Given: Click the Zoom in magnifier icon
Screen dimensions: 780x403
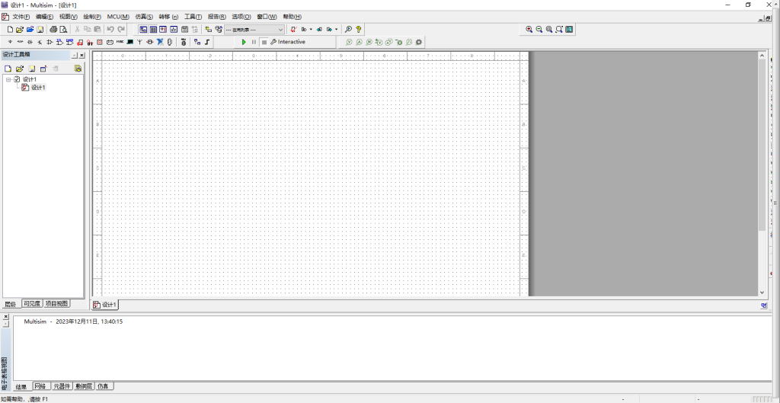Looking at the screenshot, I should [529, 29].
